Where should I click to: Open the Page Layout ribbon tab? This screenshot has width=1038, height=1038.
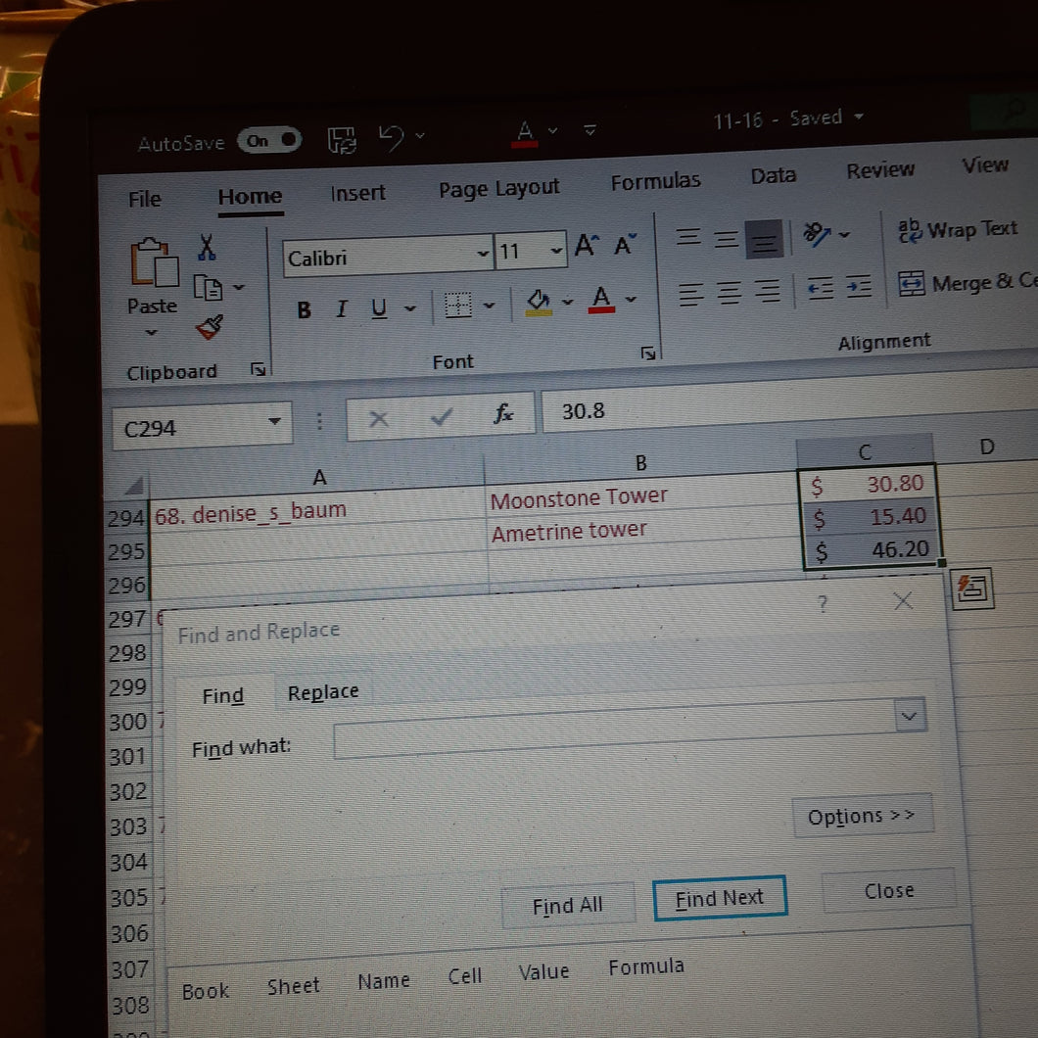pos(498,188)
